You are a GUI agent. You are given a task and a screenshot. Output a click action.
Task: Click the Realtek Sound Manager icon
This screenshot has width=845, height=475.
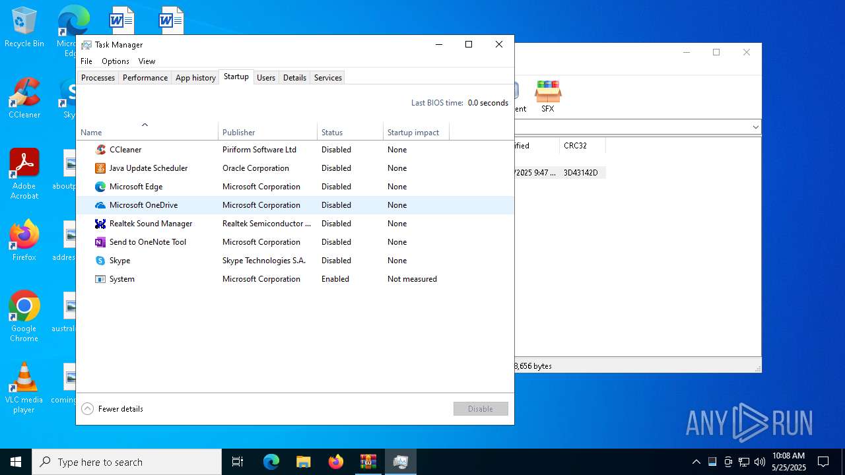100,224
